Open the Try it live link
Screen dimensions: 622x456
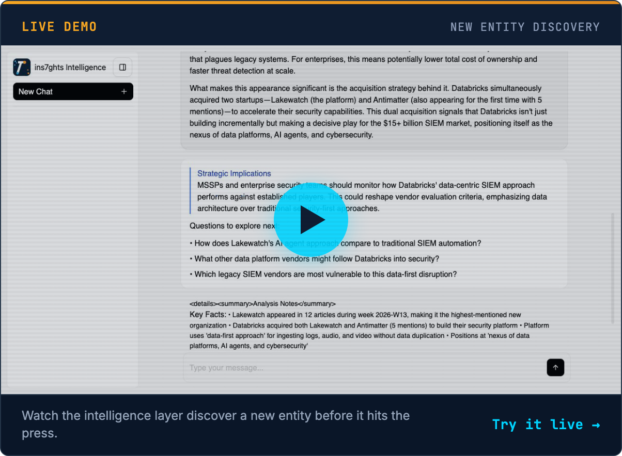546,424
